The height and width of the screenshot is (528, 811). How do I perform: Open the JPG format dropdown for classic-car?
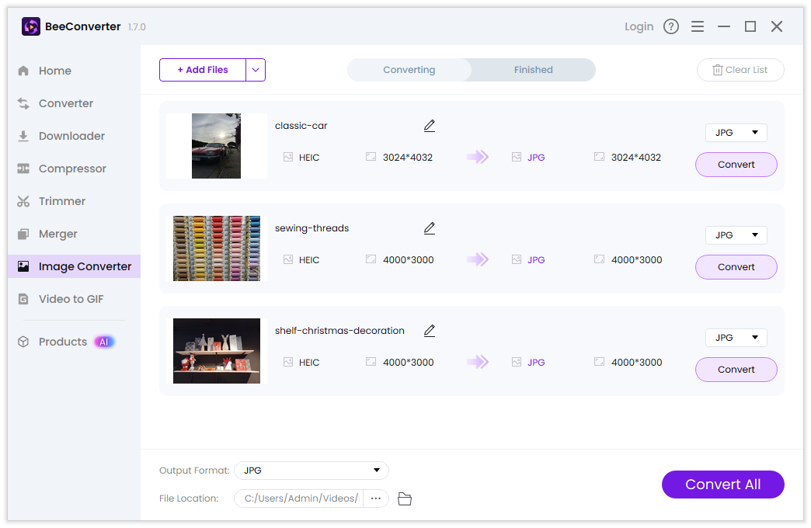point(736,133)
